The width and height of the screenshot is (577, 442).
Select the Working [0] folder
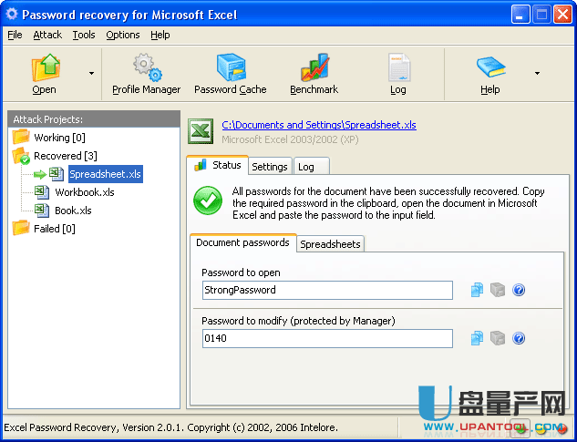click(59, 138)
